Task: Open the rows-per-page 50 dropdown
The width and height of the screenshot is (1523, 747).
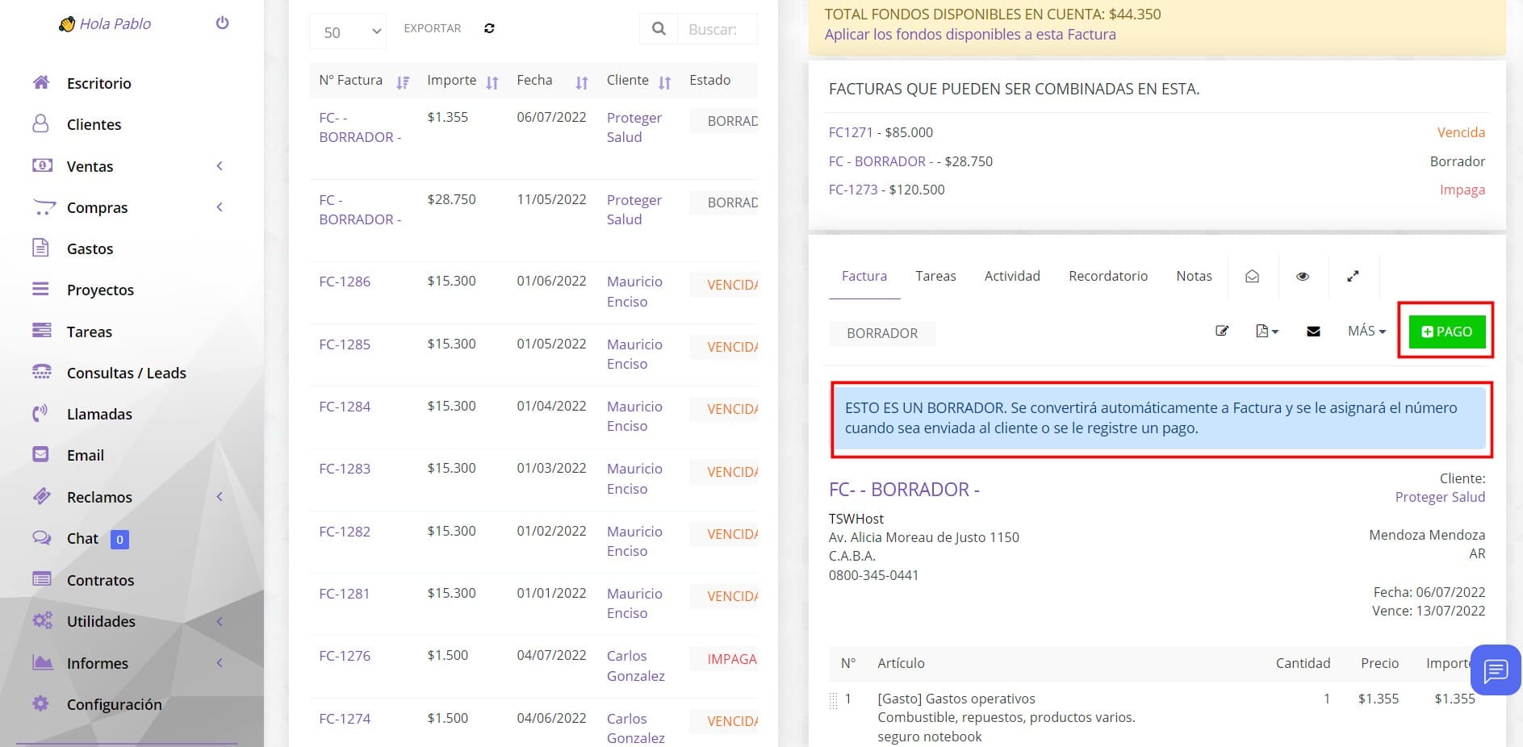Action: pos(348,31)
